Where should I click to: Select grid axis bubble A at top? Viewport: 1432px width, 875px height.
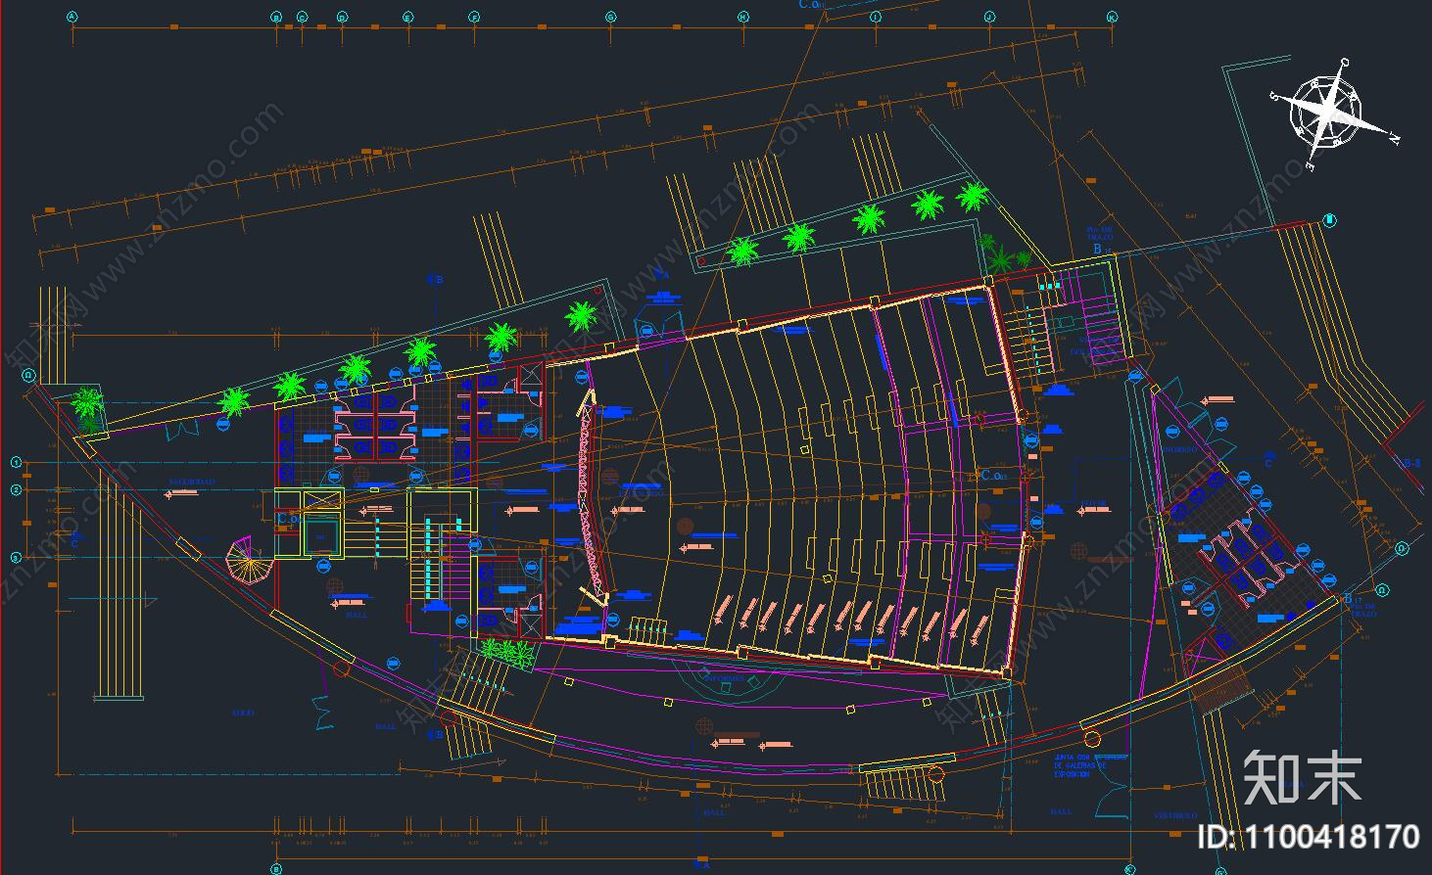(72, 17)
